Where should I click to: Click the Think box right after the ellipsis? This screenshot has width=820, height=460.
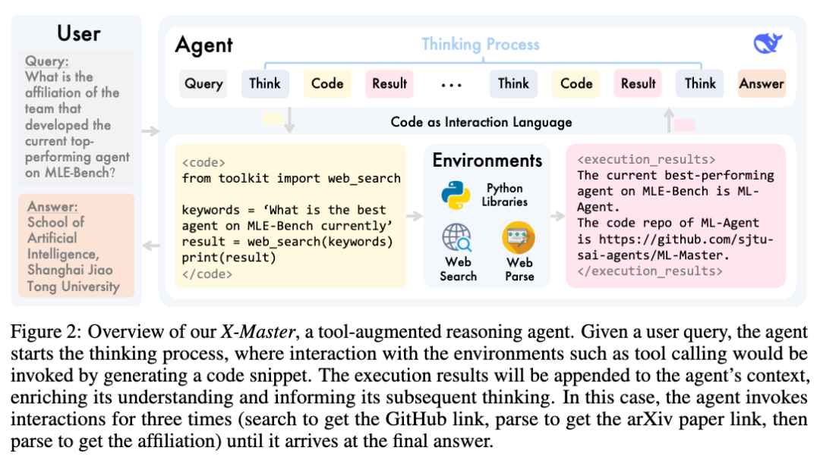point(513,83)
